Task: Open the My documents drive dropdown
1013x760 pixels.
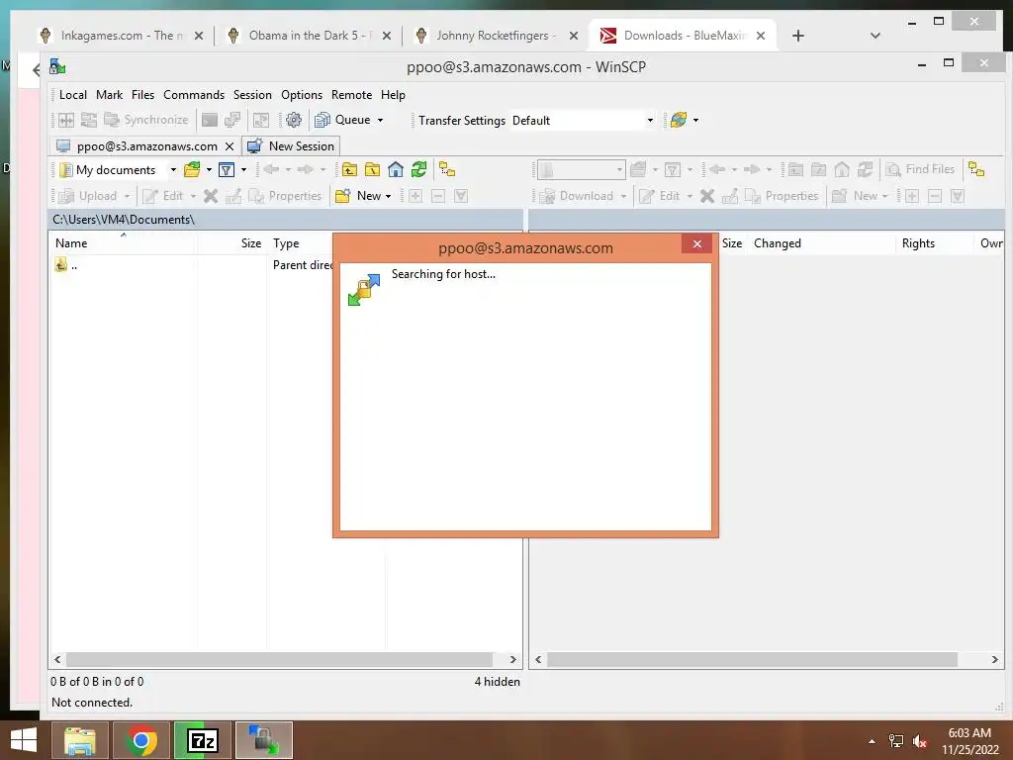Action: pos(173,170)
